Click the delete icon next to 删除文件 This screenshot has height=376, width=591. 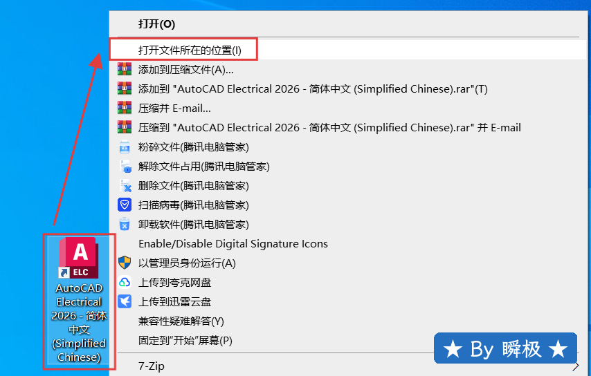point(125,185)
